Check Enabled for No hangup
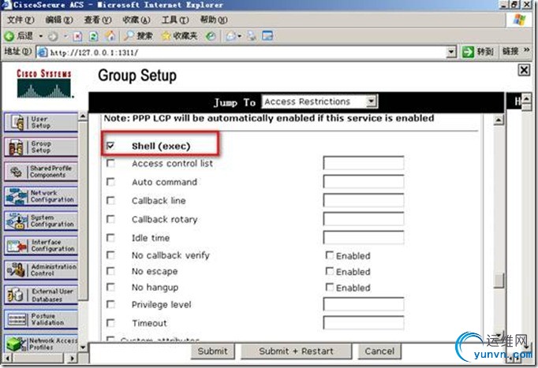Image resolution: width=538 pixels, height=368 pixels. 330,287
